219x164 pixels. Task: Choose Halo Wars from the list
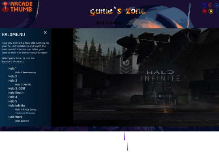pos(15,117)
